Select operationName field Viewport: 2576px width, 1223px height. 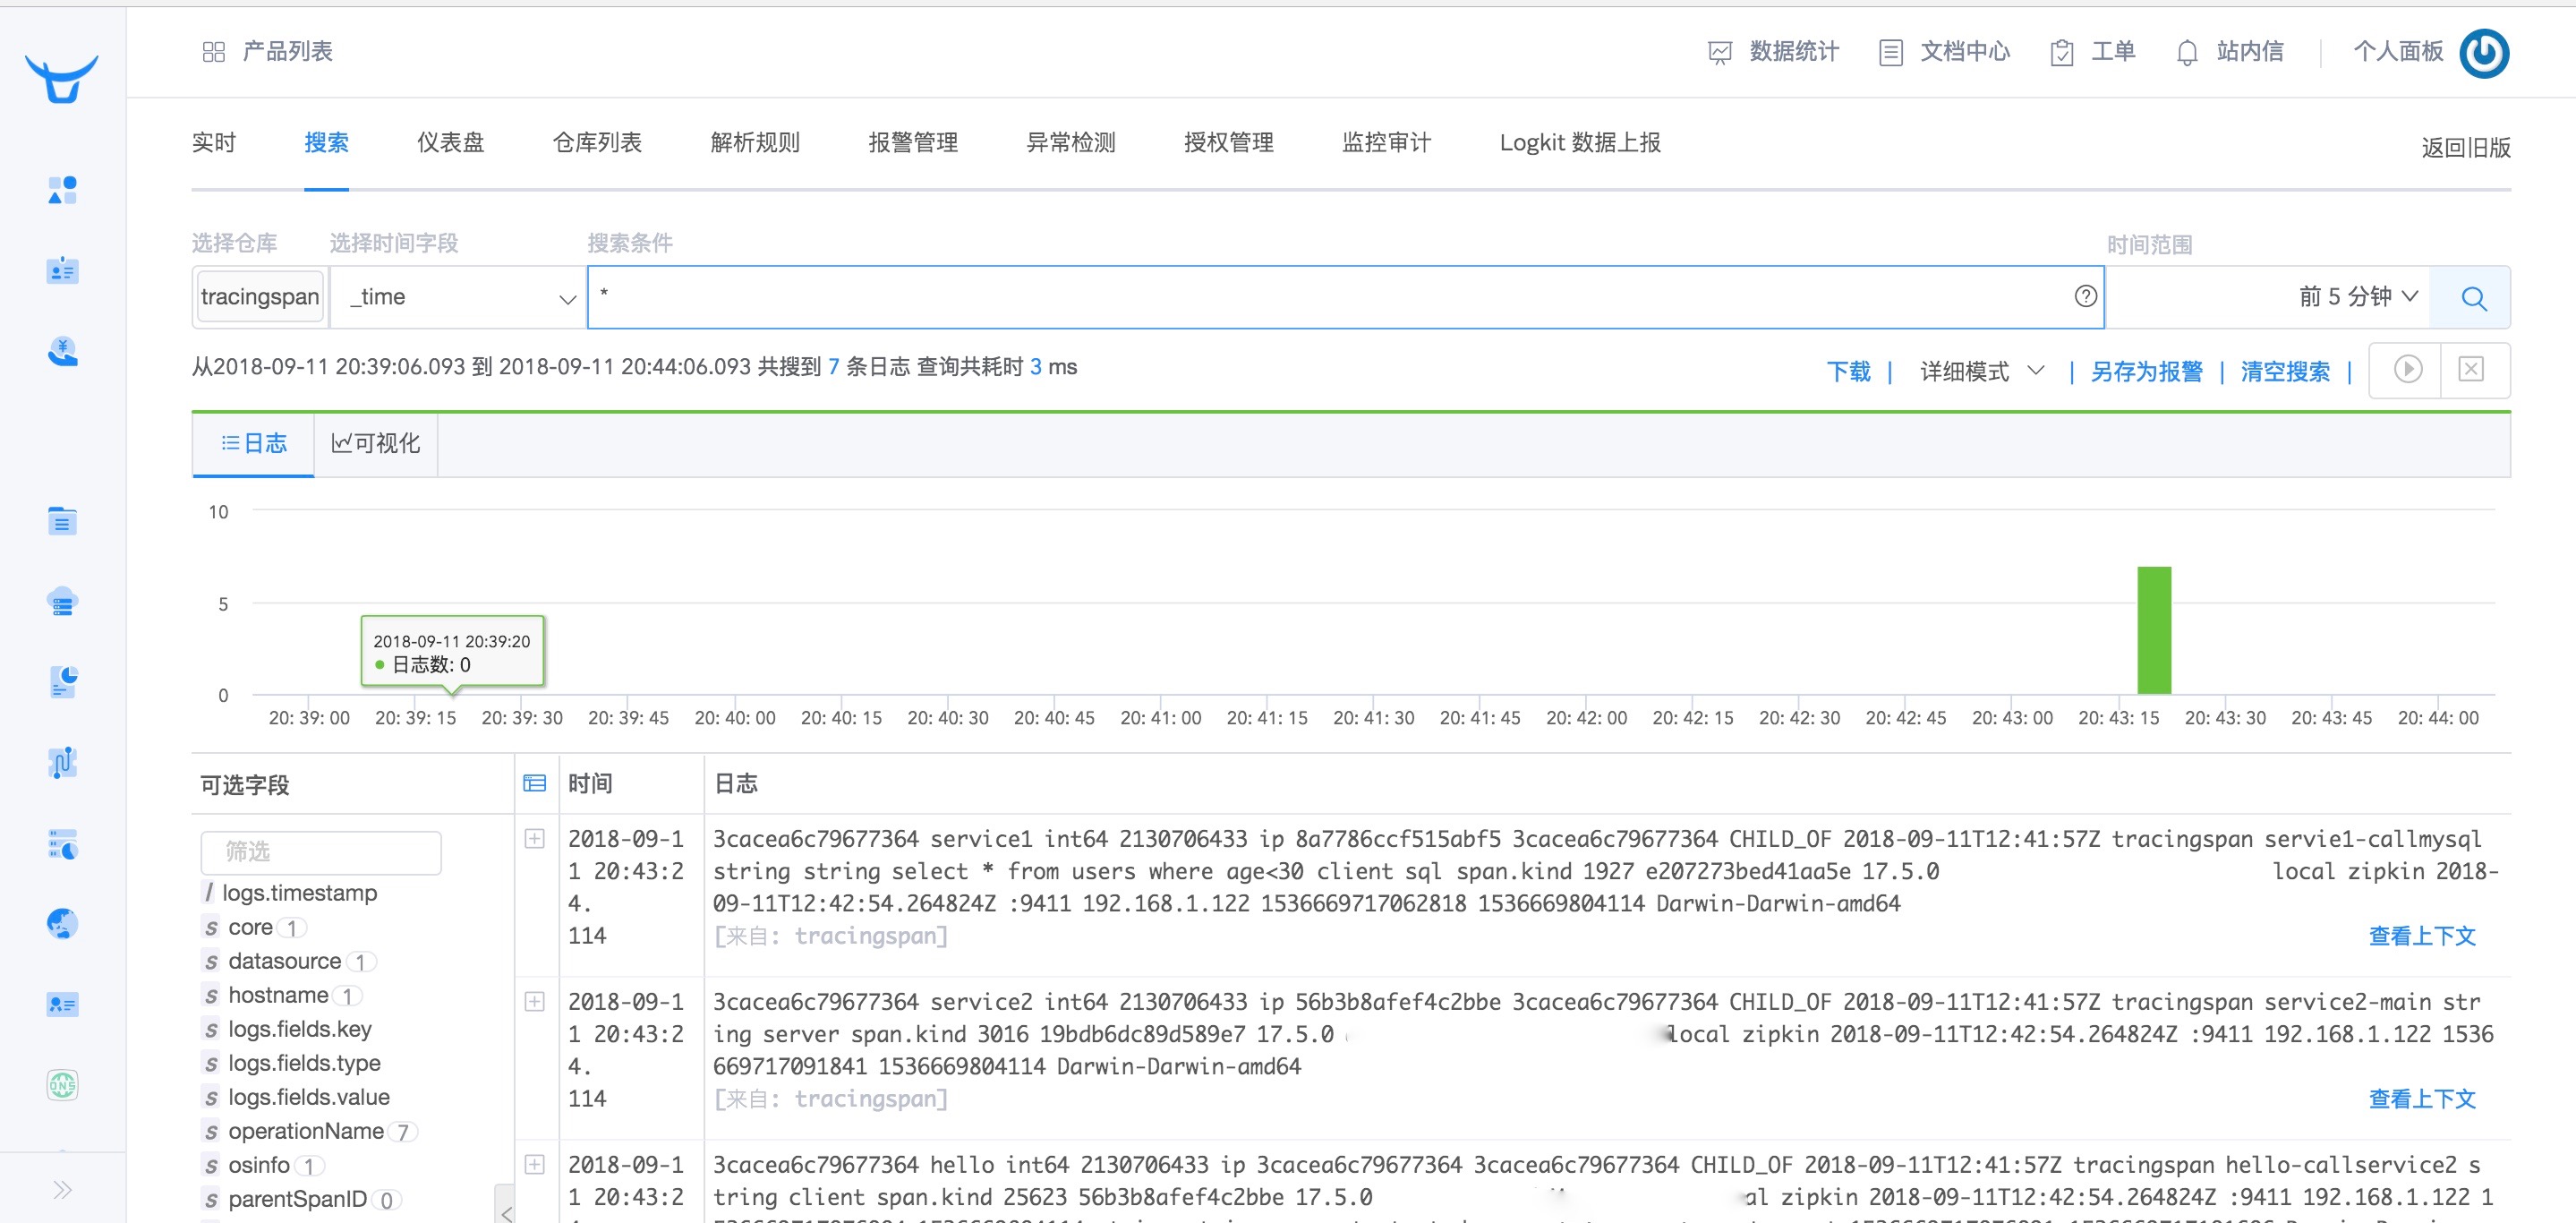(305, 1131)
